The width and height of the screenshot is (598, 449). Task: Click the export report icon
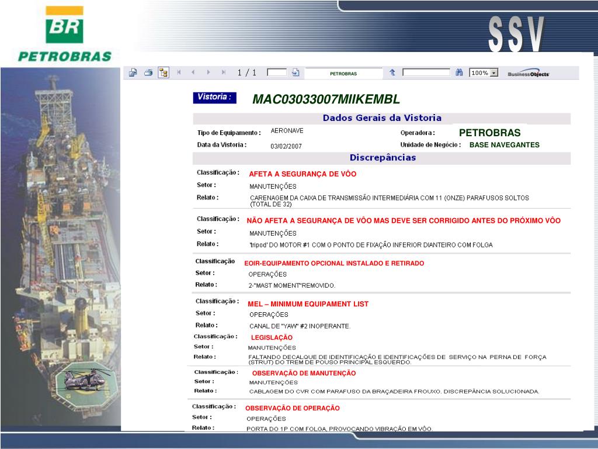tap(133, 72)
